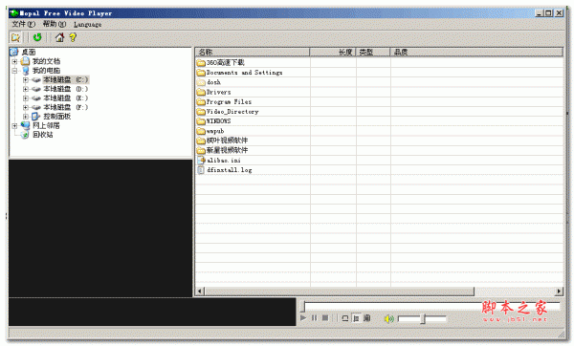
Task: Select the 我的电脑 tree label
Action: [x=46, y=71]
